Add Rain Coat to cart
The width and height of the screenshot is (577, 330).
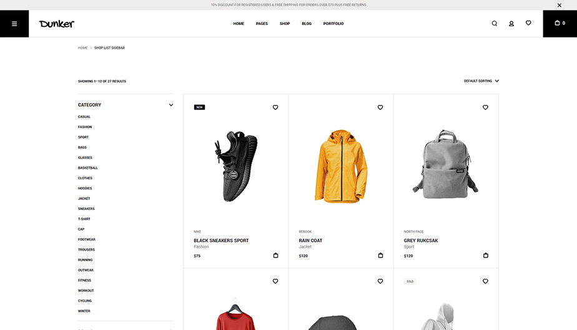point(380,256)
